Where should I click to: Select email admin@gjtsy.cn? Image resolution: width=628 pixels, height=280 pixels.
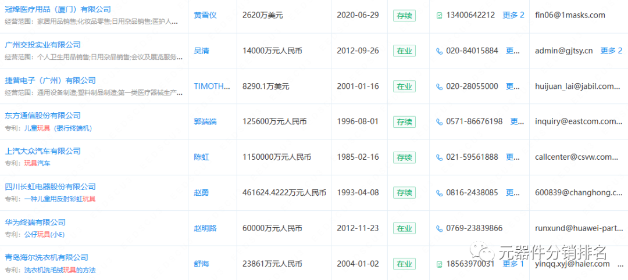(x=564, y=51)
